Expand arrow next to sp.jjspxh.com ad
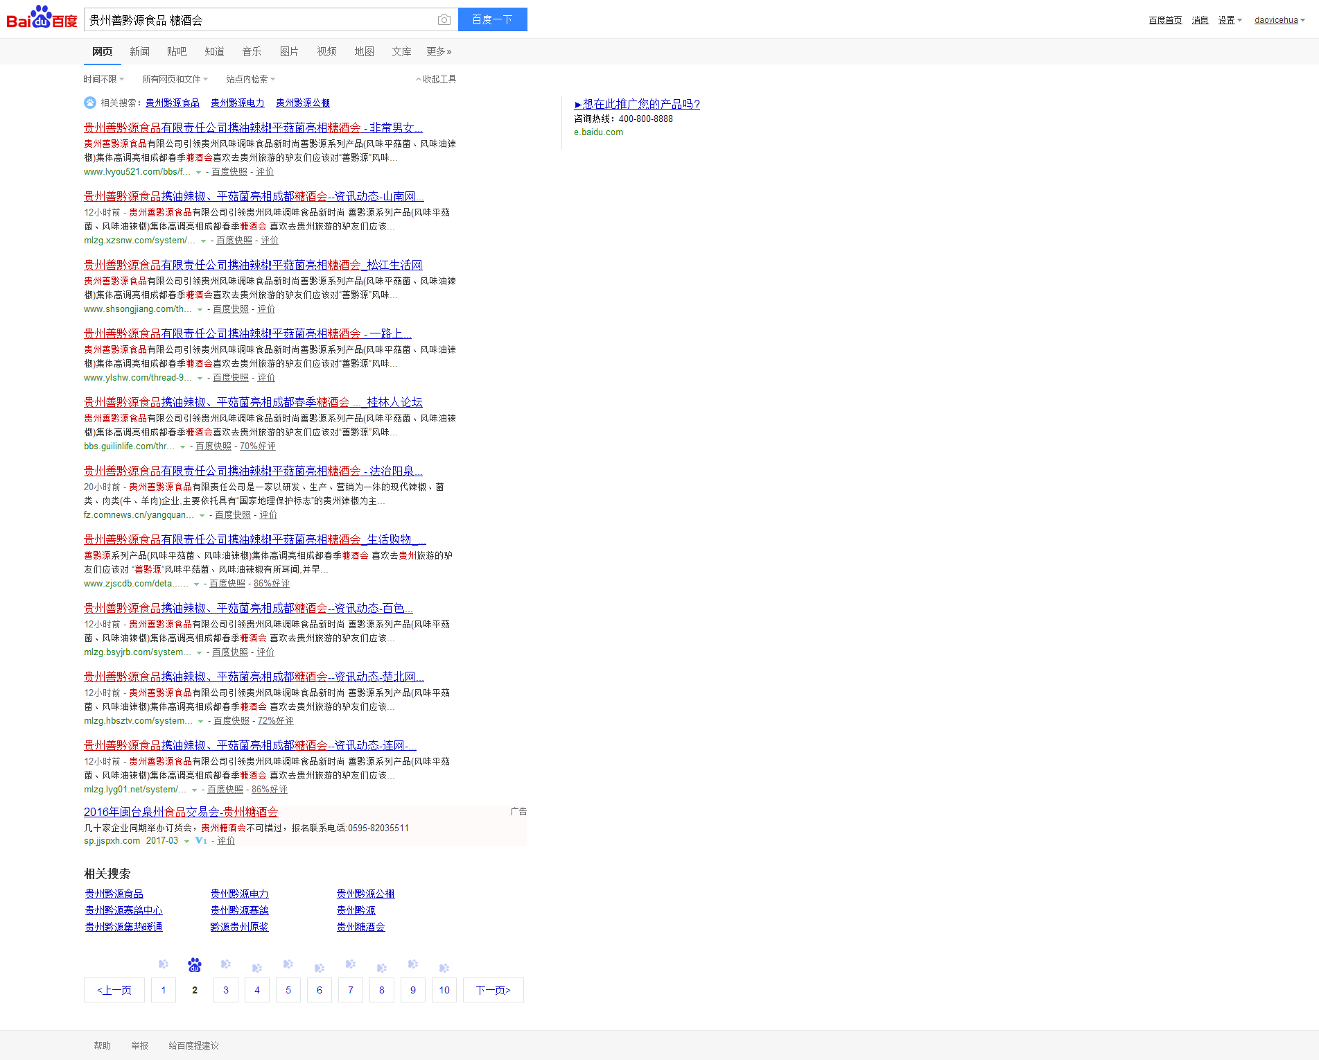 pyautogui.click(x=186, y=842)
